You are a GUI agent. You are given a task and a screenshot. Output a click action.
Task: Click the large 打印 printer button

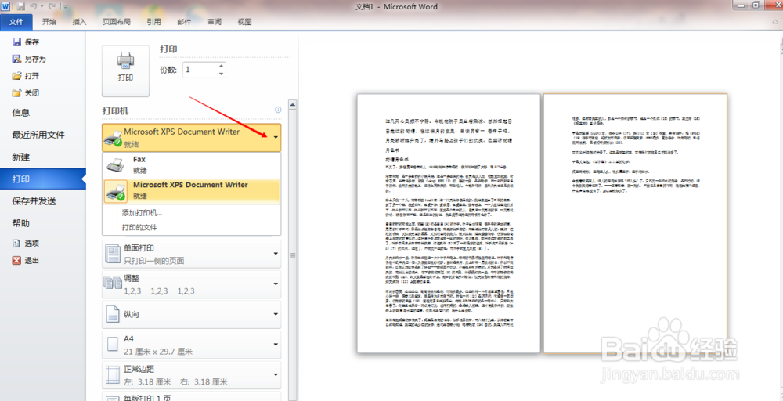click(x=125, y=71)
